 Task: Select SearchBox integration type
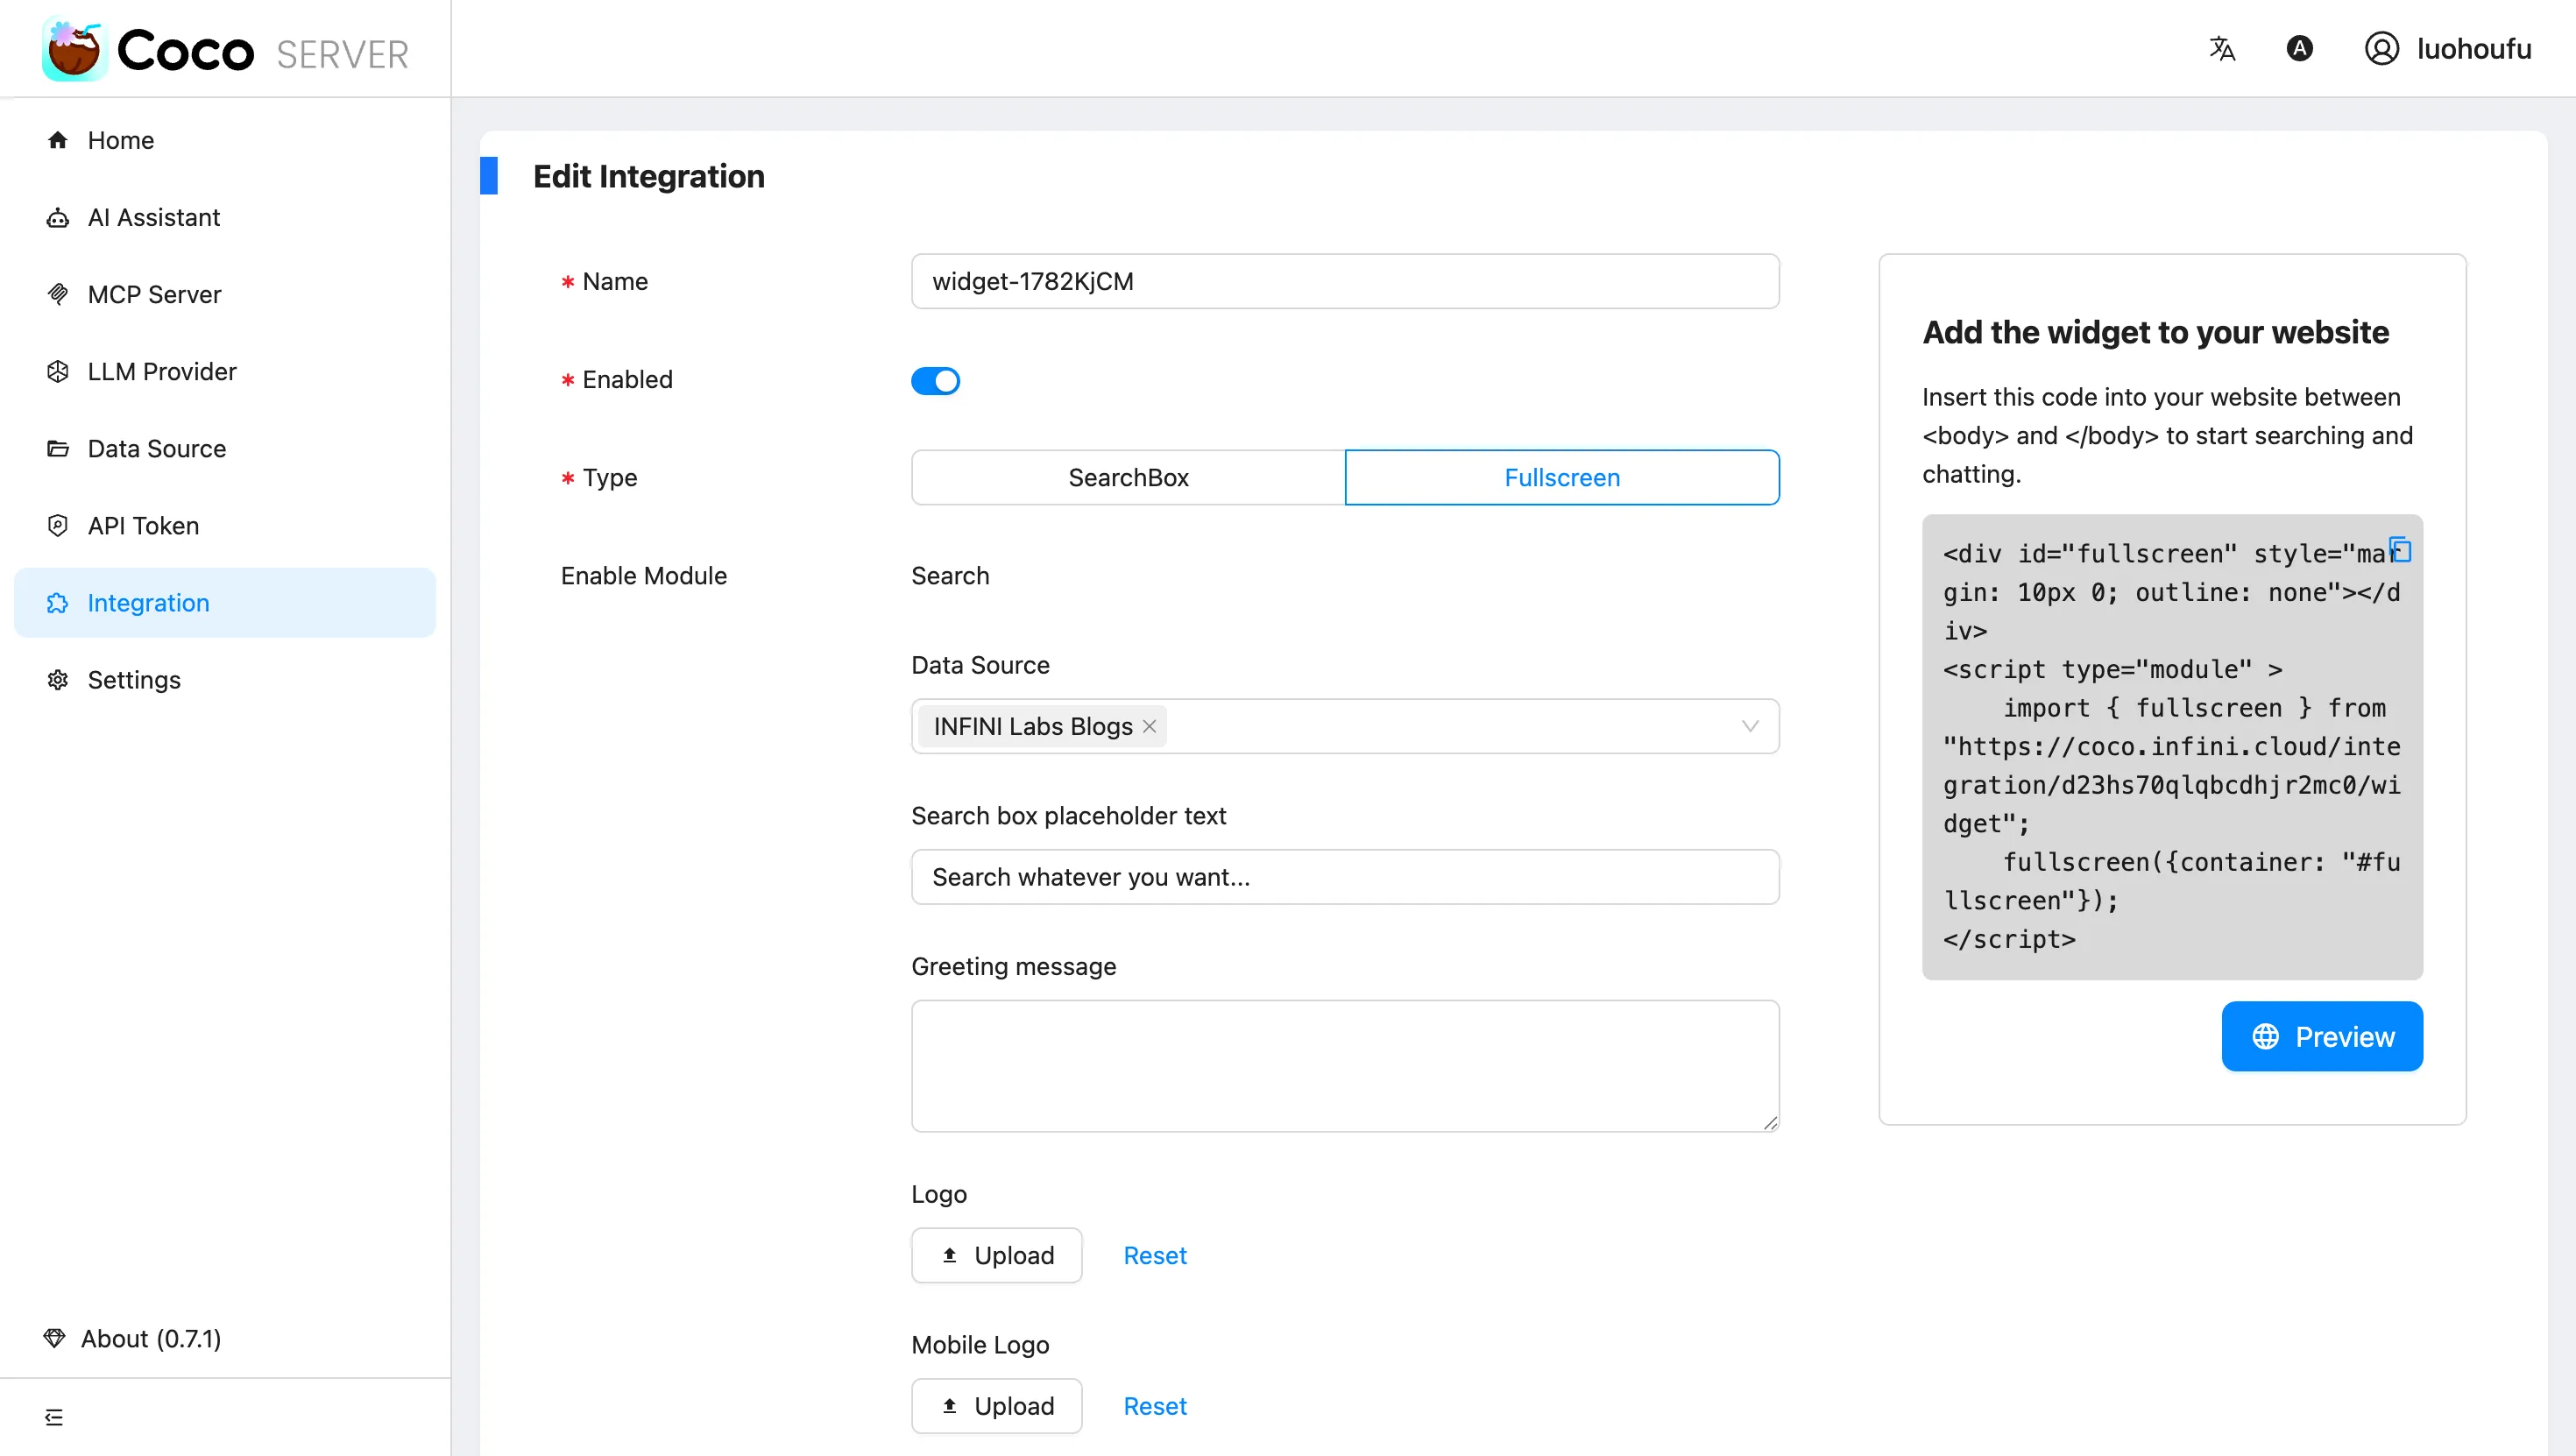(1128, 477)
